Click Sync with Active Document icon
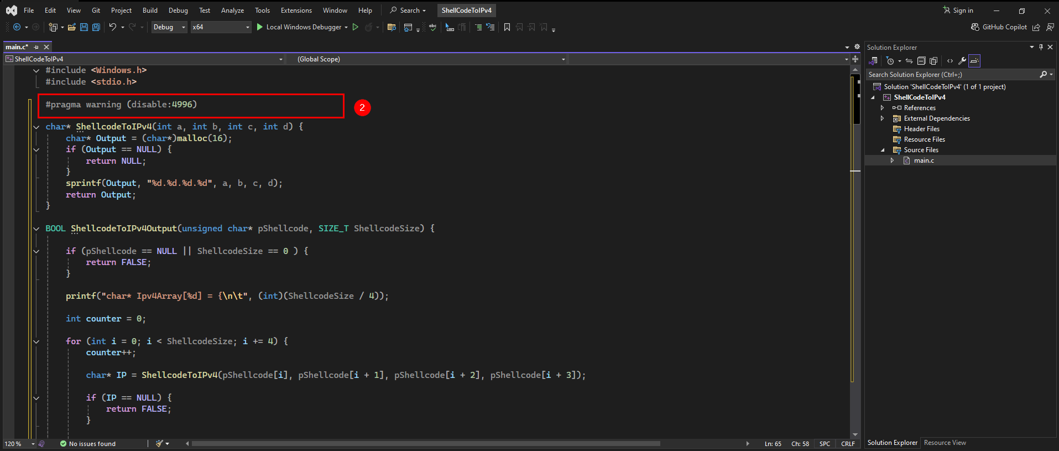 909,61
